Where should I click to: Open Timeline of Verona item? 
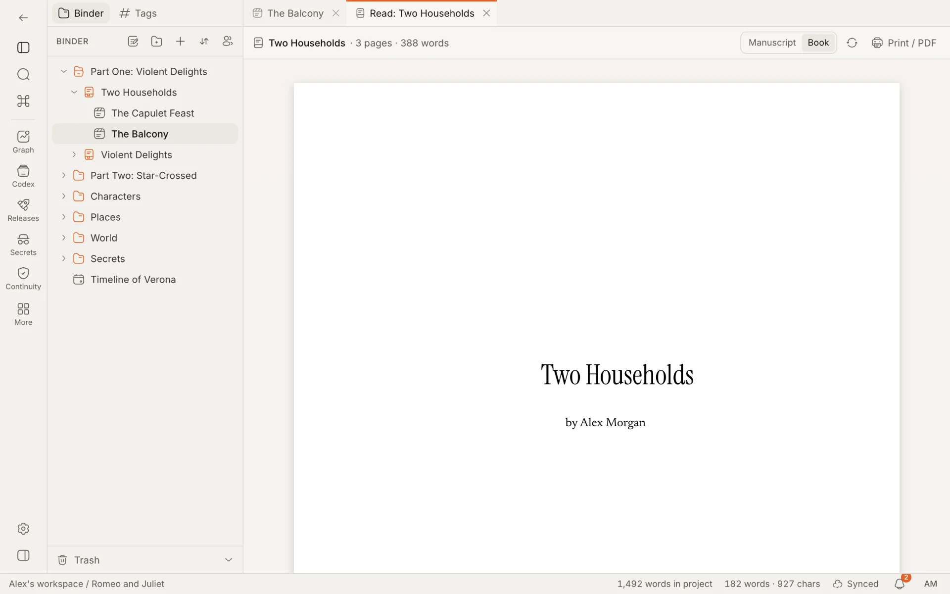(145, 280)
